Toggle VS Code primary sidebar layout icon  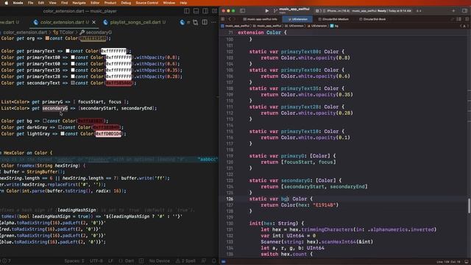(186, 11)
